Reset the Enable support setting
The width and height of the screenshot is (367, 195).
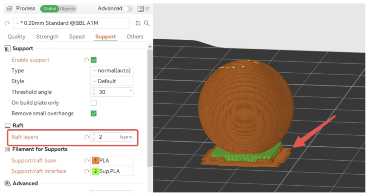(x=87, y=60)
